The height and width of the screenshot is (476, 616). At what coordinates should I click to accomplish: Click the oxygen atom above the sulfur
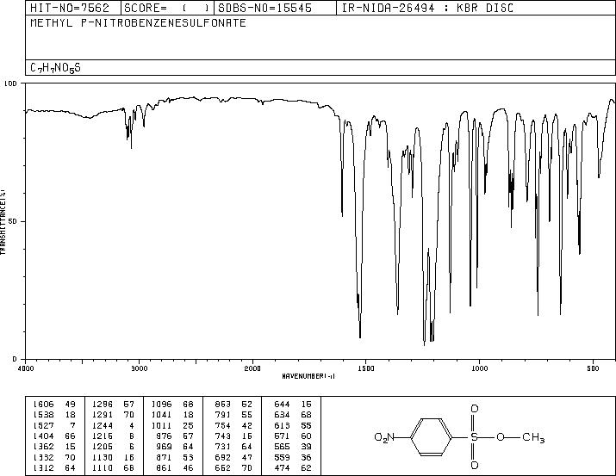pyautogui.click(x=474, y=409)
